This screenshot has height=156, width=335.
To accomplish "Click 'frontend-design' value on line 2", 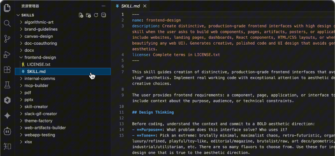I will click(x=163, y=20).
